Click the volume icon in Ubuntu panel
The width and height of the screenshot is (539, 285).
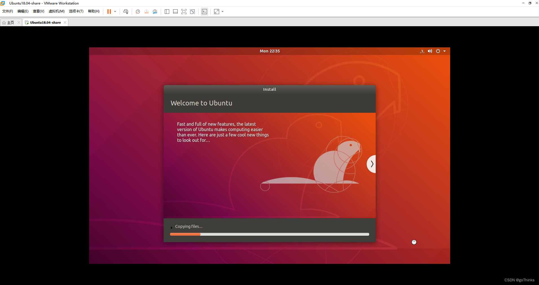pos(430,51)
